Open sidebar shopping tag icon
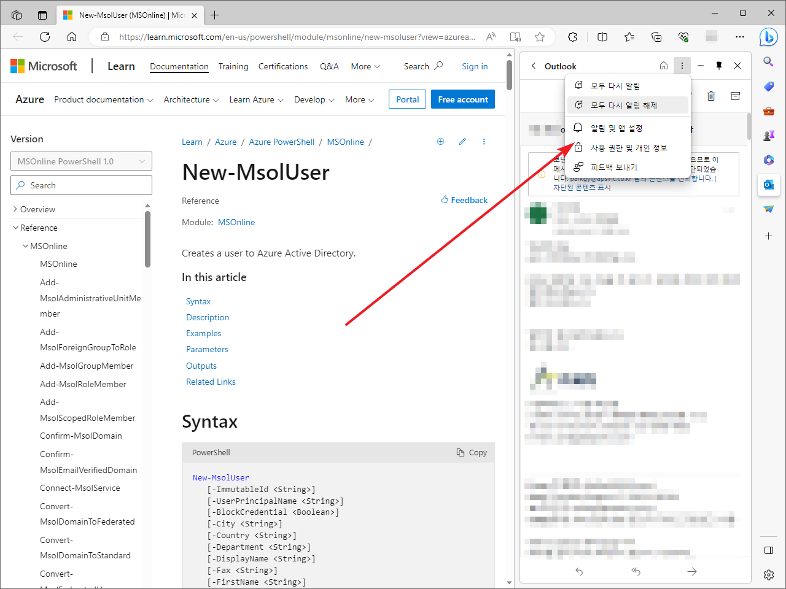 [x=768, y=87]
